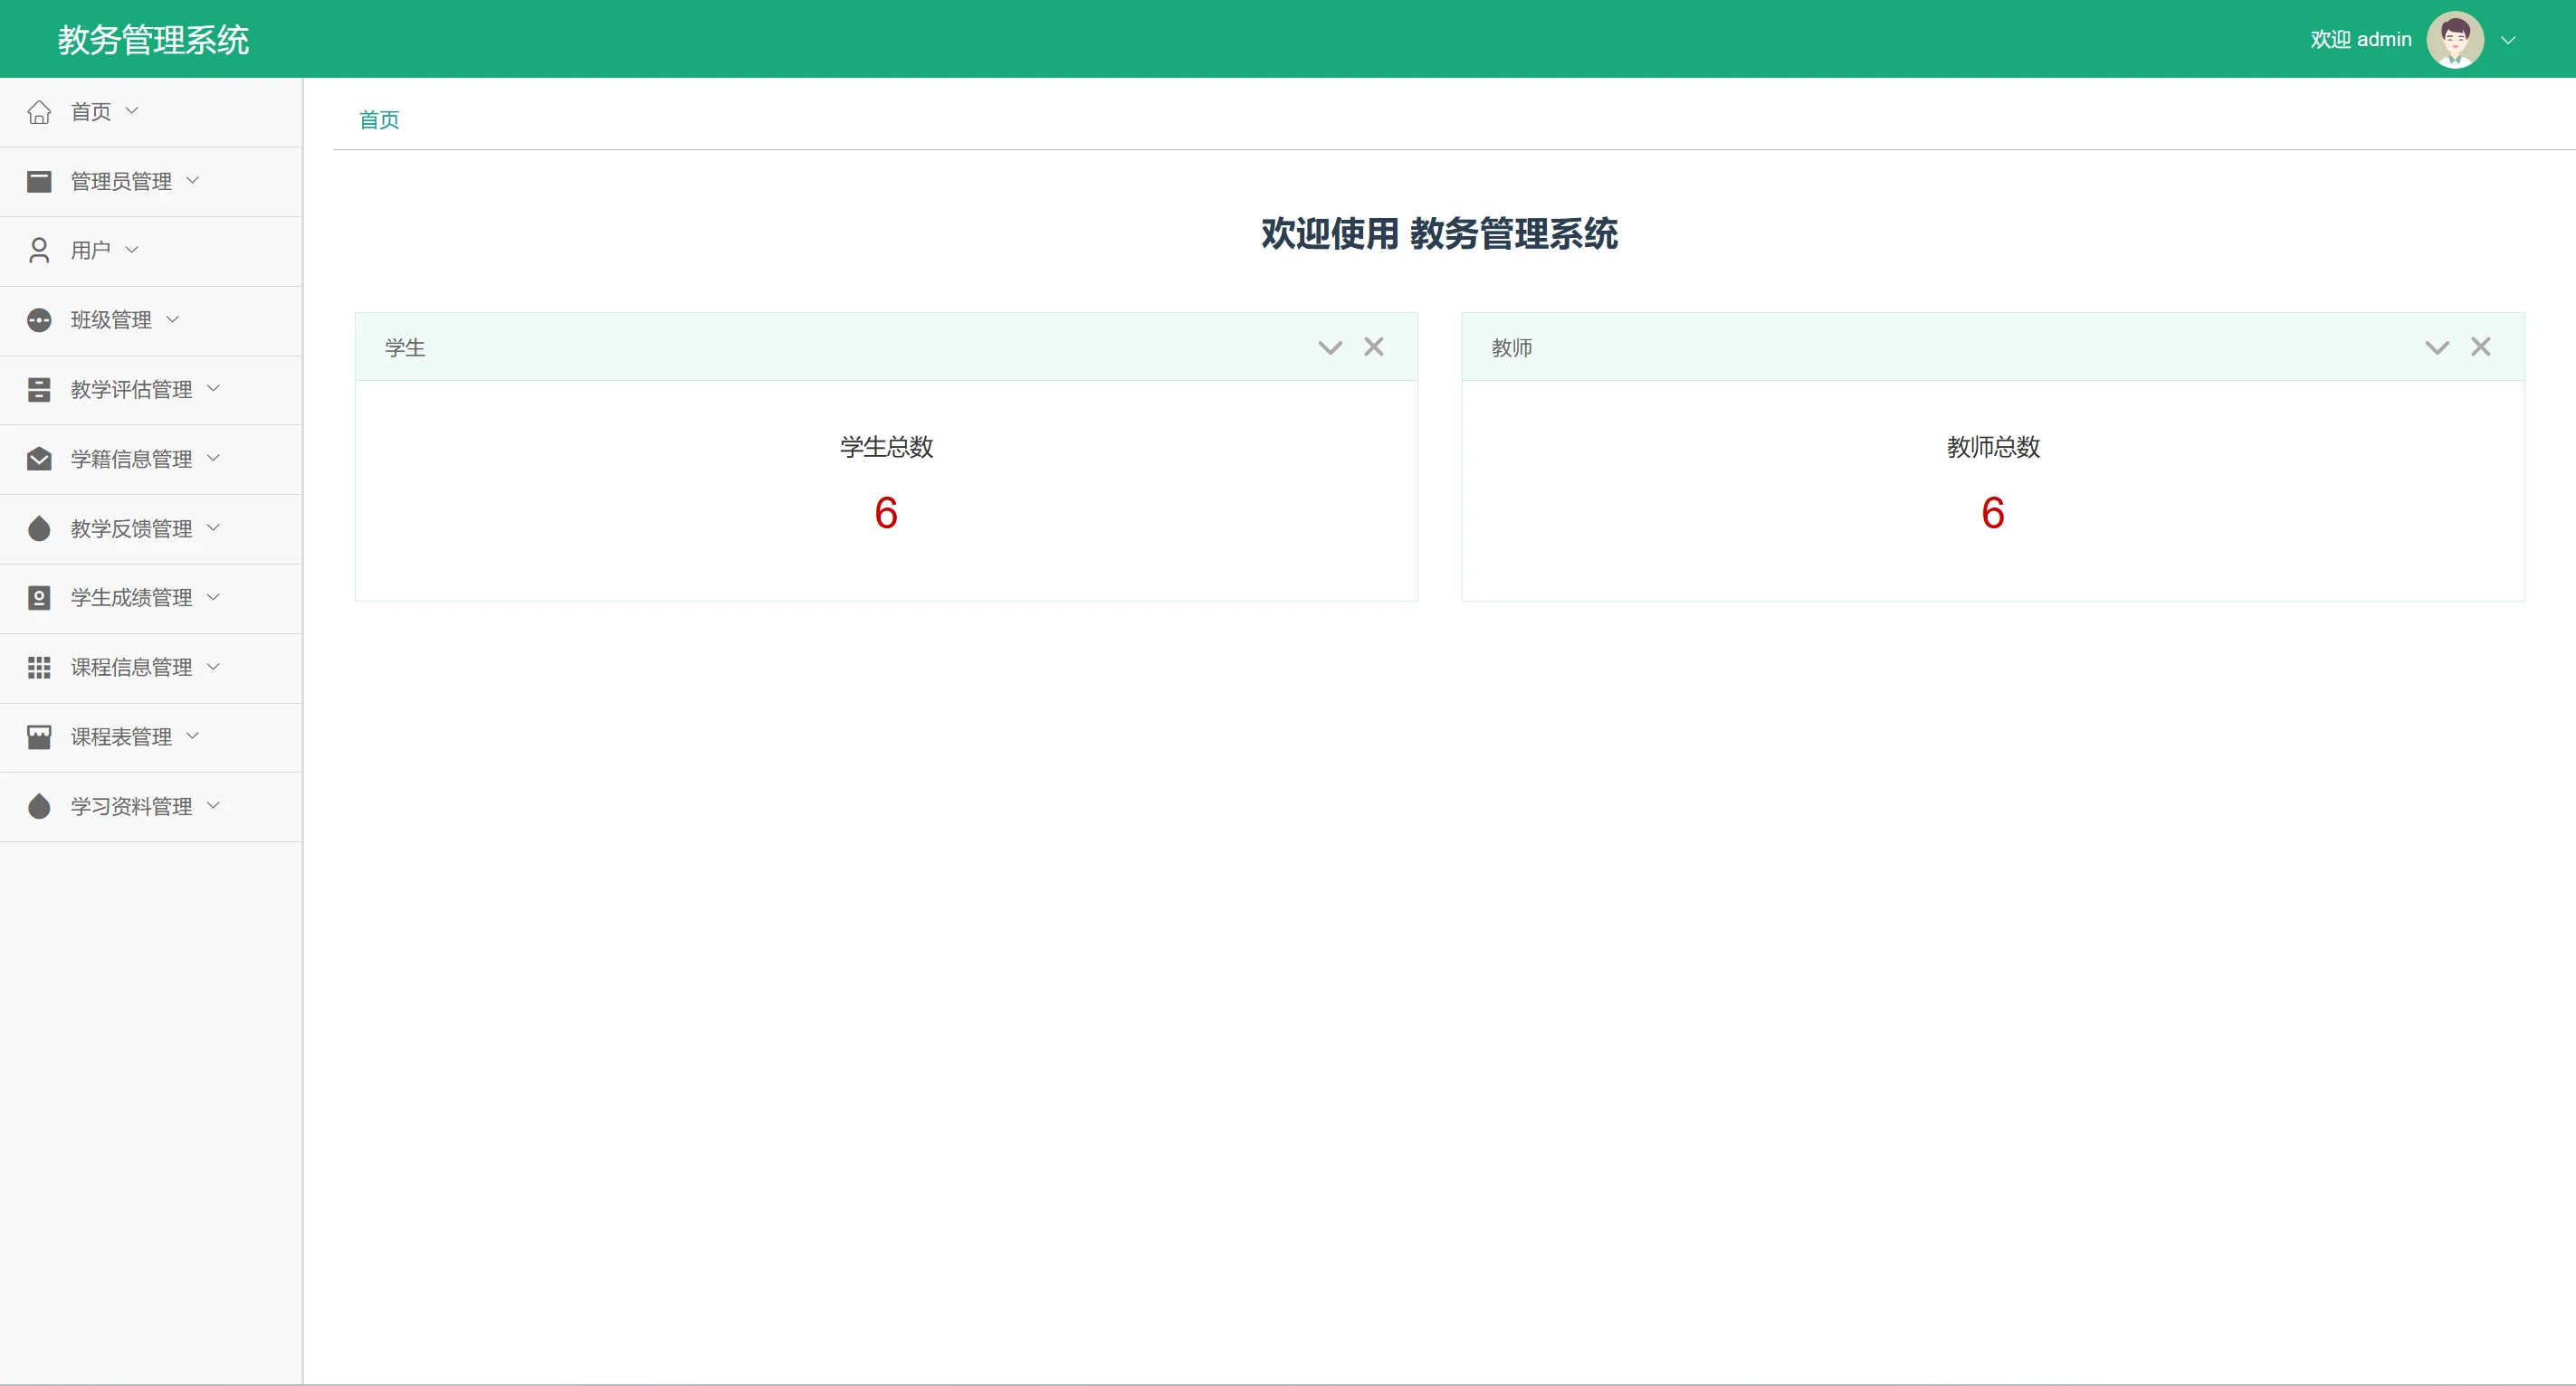This screenshot has width=2576, height=1386.
Task: Expand the 教学反馈管理 menu chevron
Action: point(213,527)
